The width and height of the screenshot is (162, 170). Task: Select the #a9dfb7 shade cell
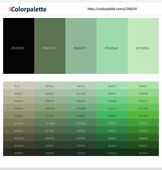112,86
